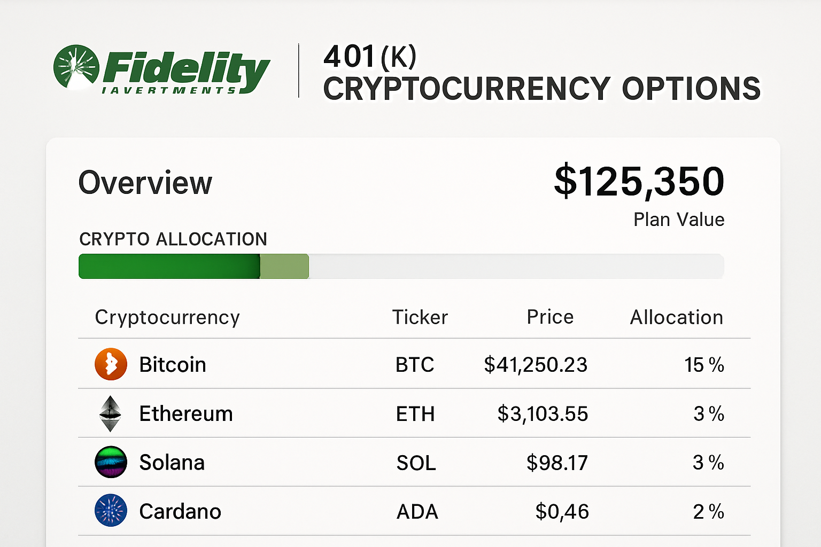Viewport: 821px width, 547px height.
Task: Click the dark green allocation bar segment
Action: [x=169, y=267]
